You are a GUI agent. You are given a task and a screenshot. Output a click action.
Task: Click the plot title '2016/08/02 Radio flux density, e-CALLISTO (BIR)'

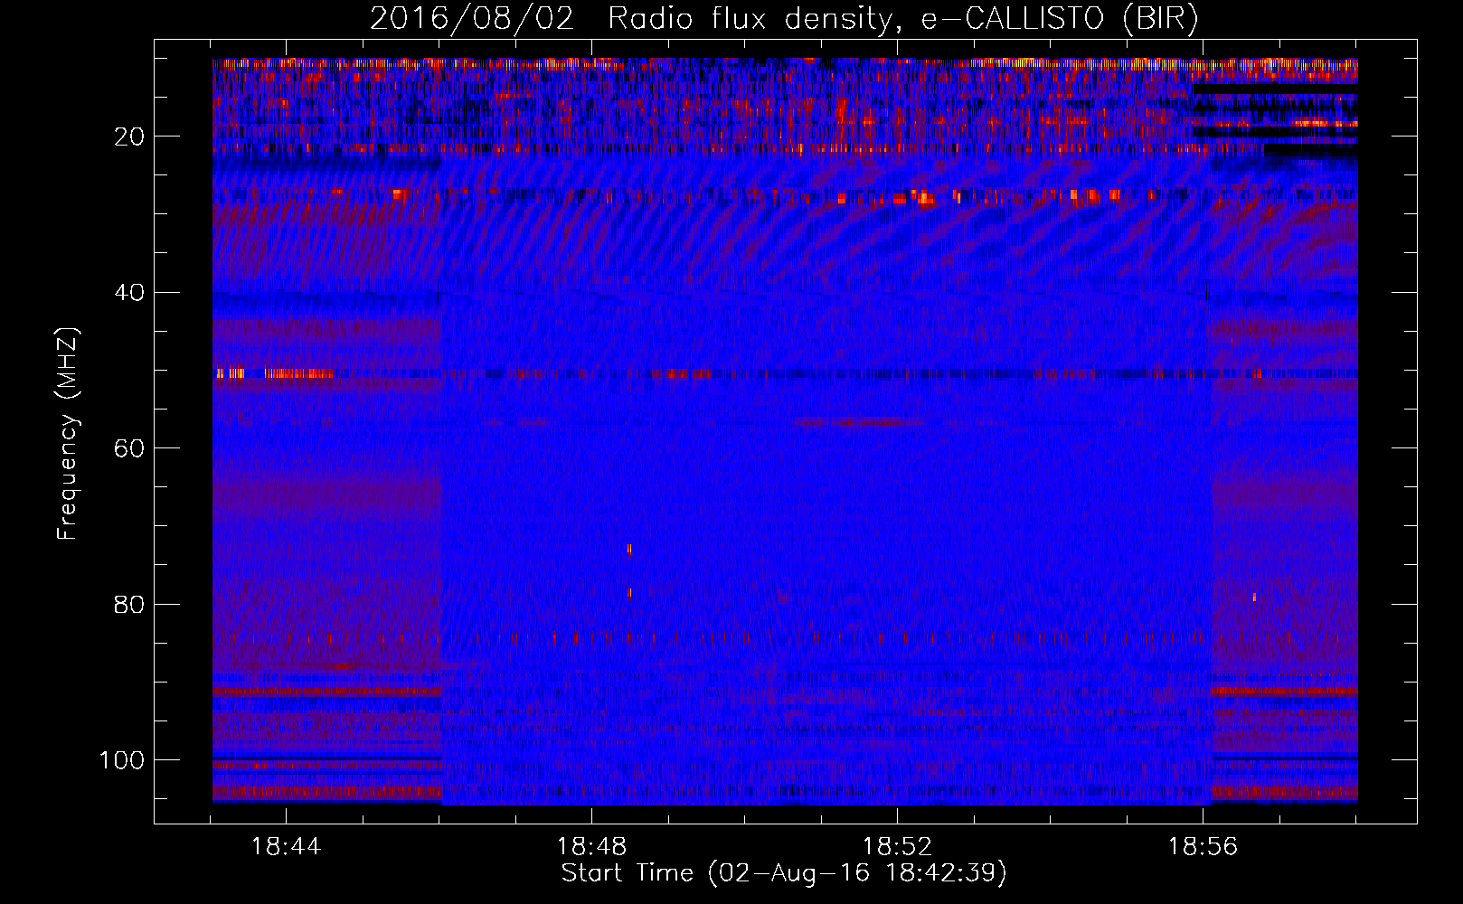coord(784,19)
